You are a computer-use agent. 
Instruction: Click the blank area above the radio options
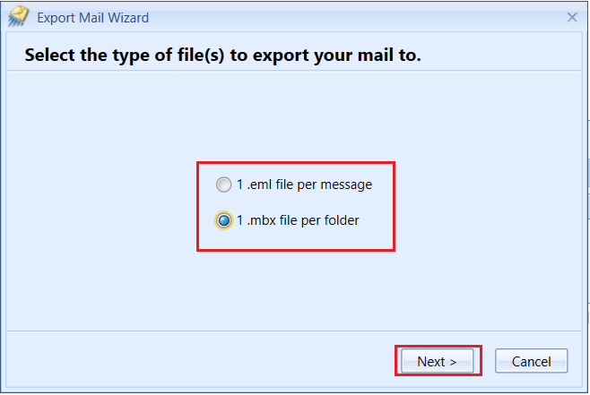coord(294,116)
